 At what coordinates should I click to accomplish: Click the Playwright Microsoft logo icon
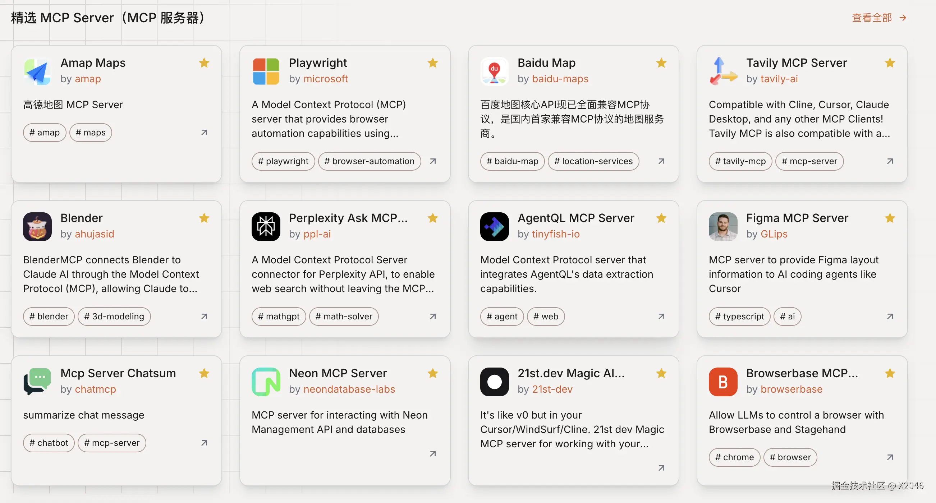(266, 71)
